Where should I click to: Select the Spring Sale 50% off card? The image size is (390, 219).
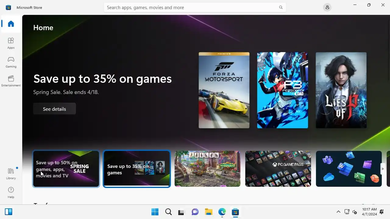(x=66, y=169)
